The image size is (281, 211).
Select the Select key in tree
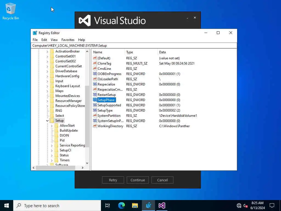(60, 116)
